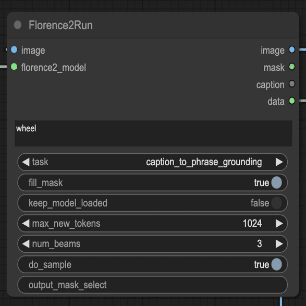Disable the do_sample toggle
Screen dimensions: 306x306
[276, 264]
